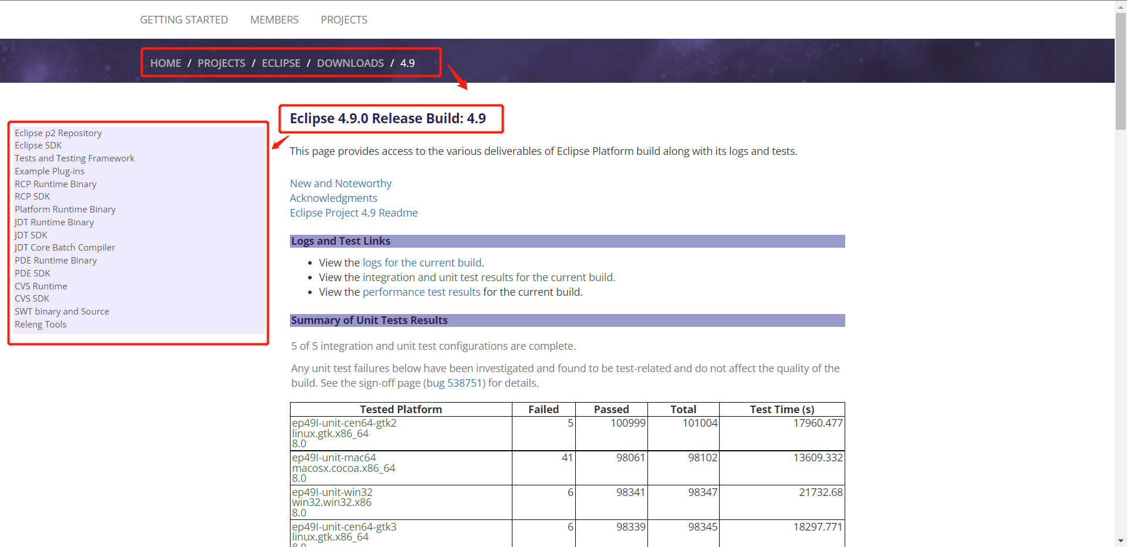Open Platform Runtime Binary link

coord(65,210)
